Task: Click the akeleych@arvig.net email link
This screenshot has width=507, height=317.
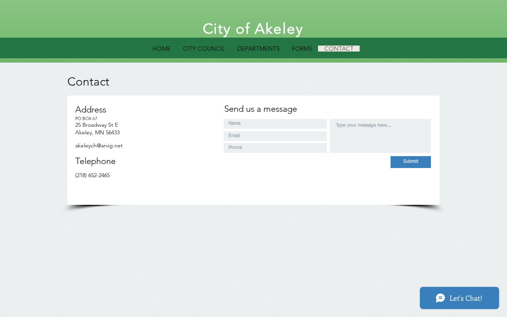Action: [x=99, y=146]
